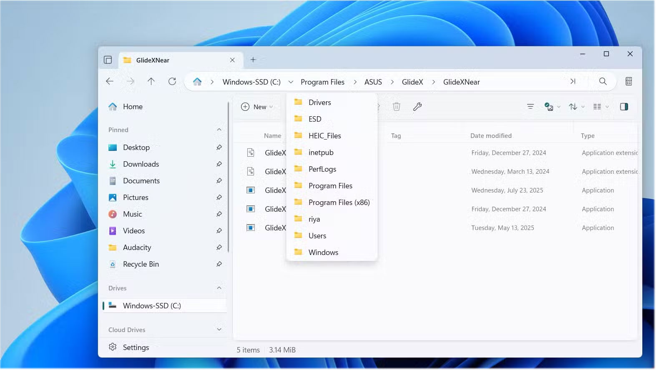The width and height of the screenshot is (656, 370).
Task: Choose the Users folder in the dropdown list
Action: 317,236
